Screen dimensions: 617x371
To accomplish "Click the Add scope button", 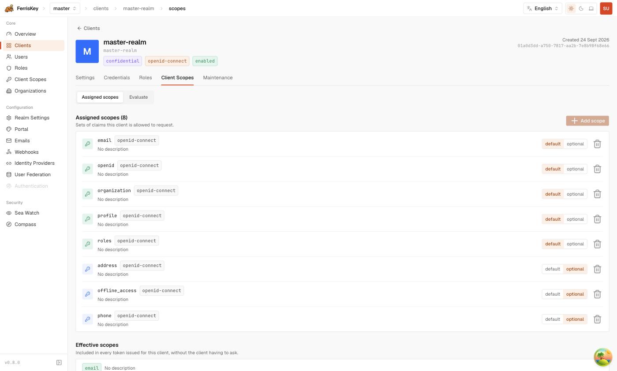I will (x=587, y=121).
